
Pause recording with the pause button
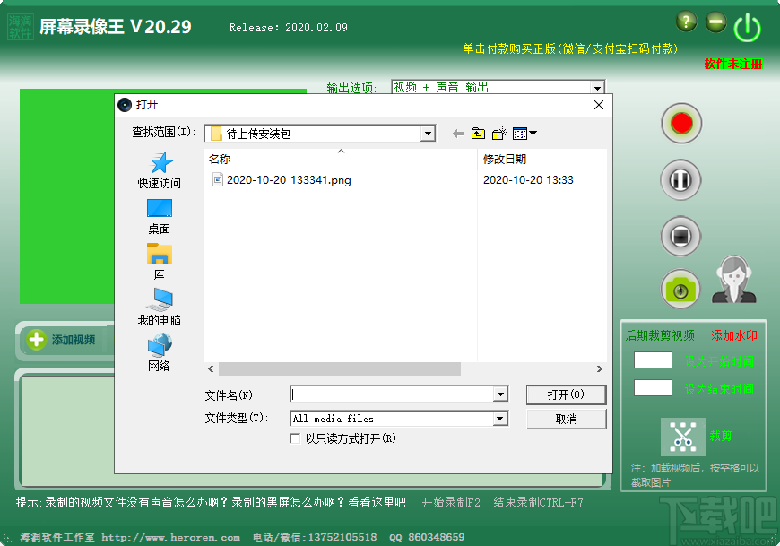coord(680,180)
